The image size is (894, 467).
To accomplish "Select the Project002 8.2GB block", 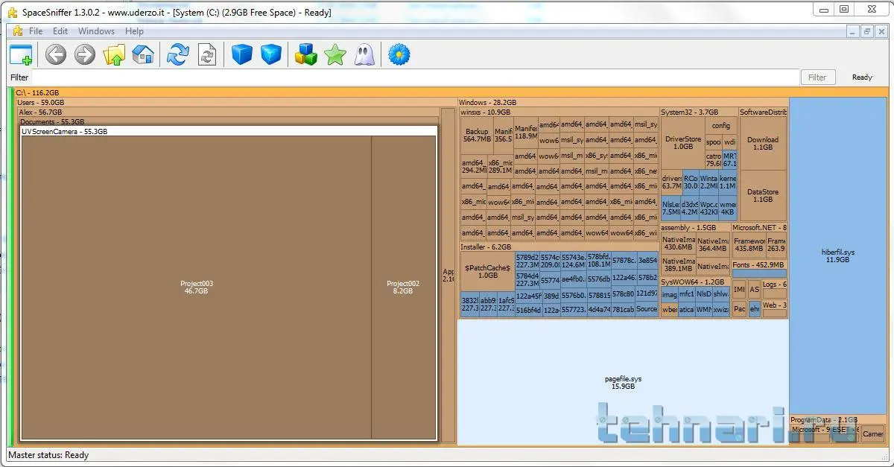I will (x=403, y=287).
